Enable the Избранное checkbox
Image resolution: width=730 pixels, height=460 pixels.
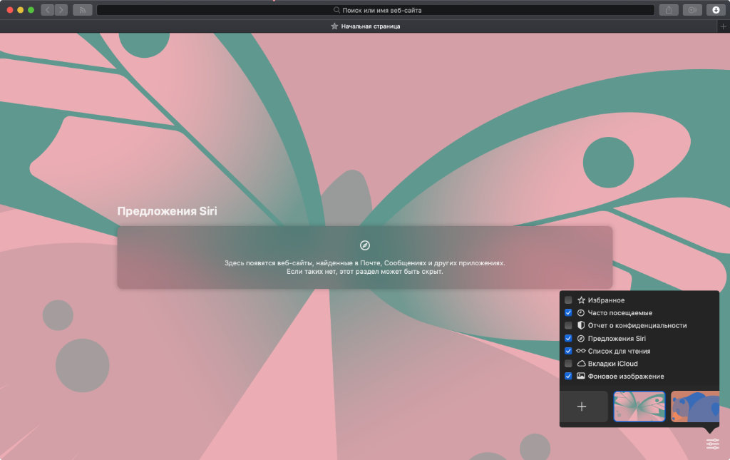(568, 300)
